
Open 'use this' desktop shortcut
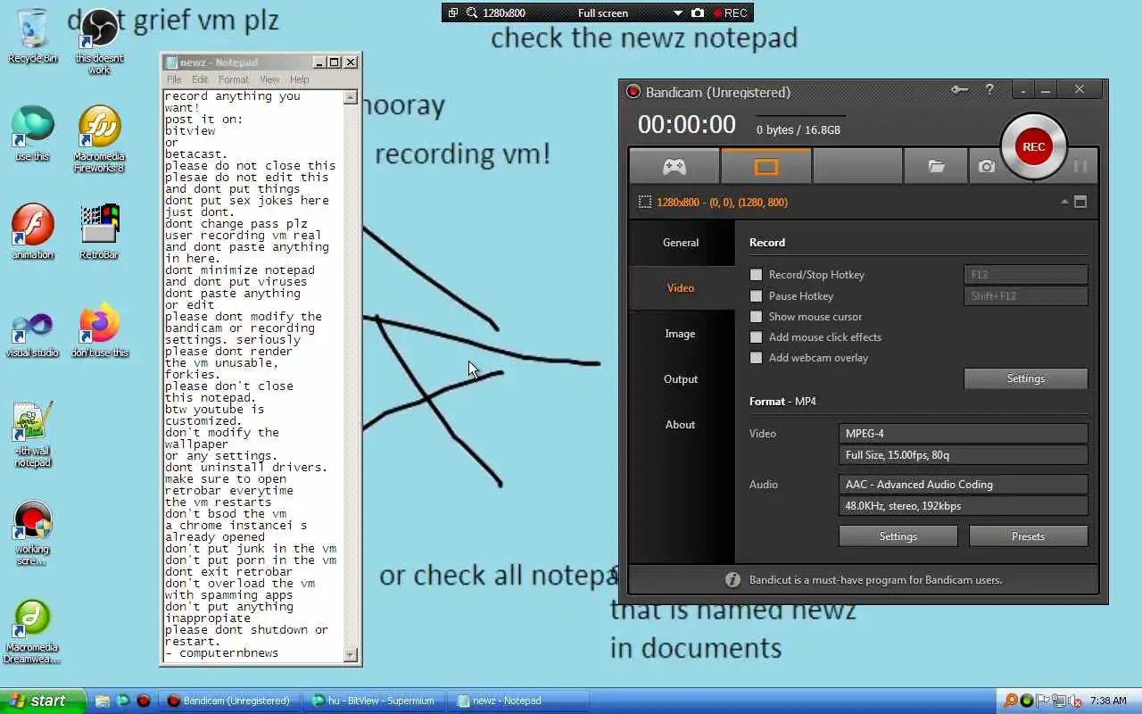(x=32, y=134)
